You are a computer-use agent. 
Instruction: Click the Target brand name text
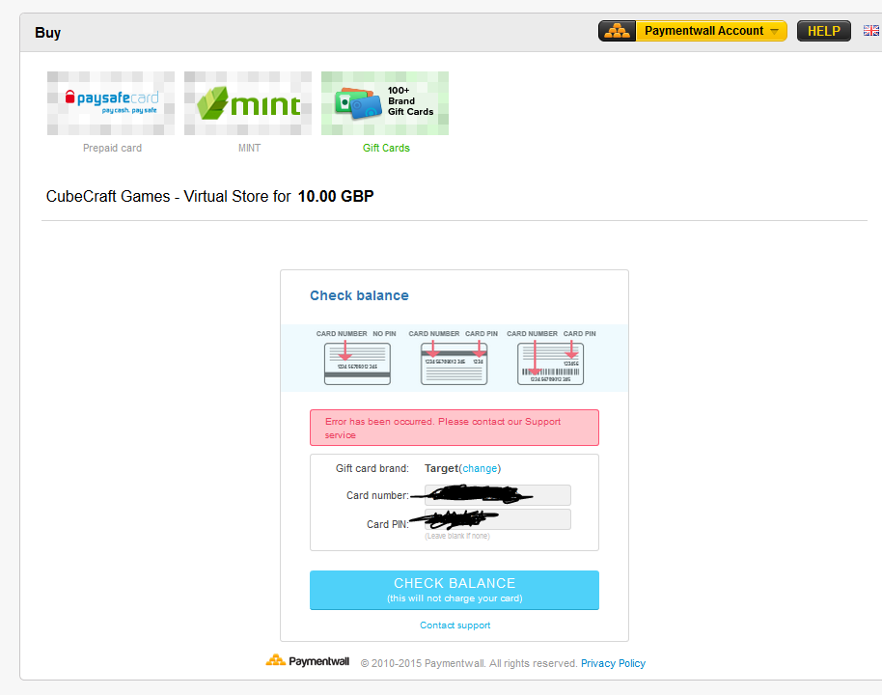[441, 468]
